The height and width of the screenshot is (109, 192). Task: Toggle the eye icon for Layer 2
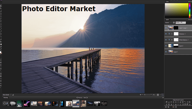(x=166, y=46)
